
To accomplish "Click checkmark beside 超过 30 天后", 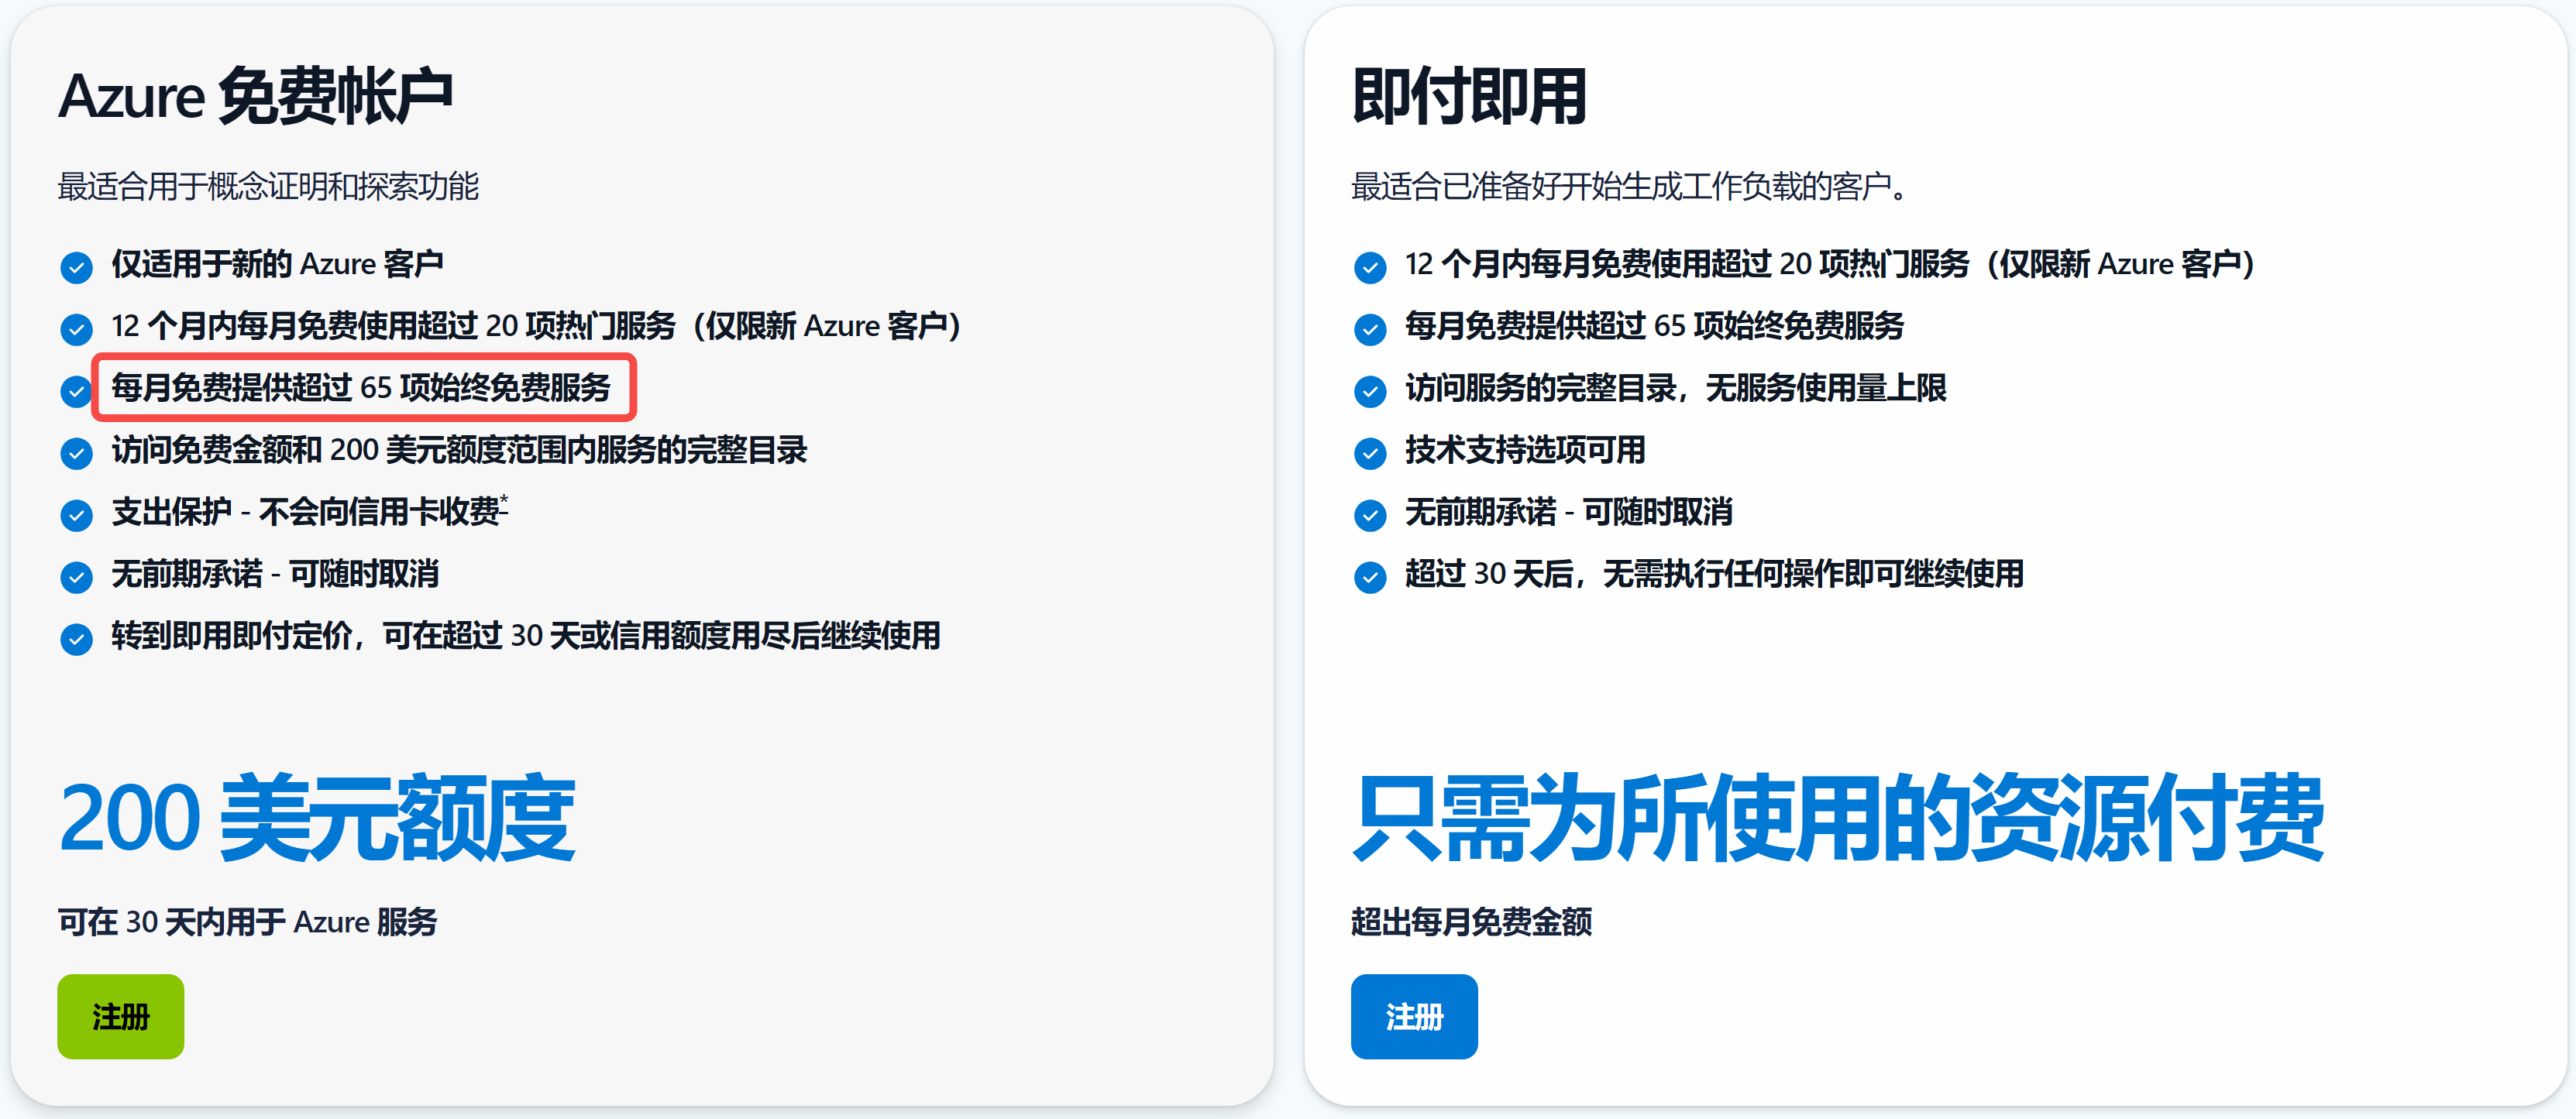I will (x=1370, y=577).
